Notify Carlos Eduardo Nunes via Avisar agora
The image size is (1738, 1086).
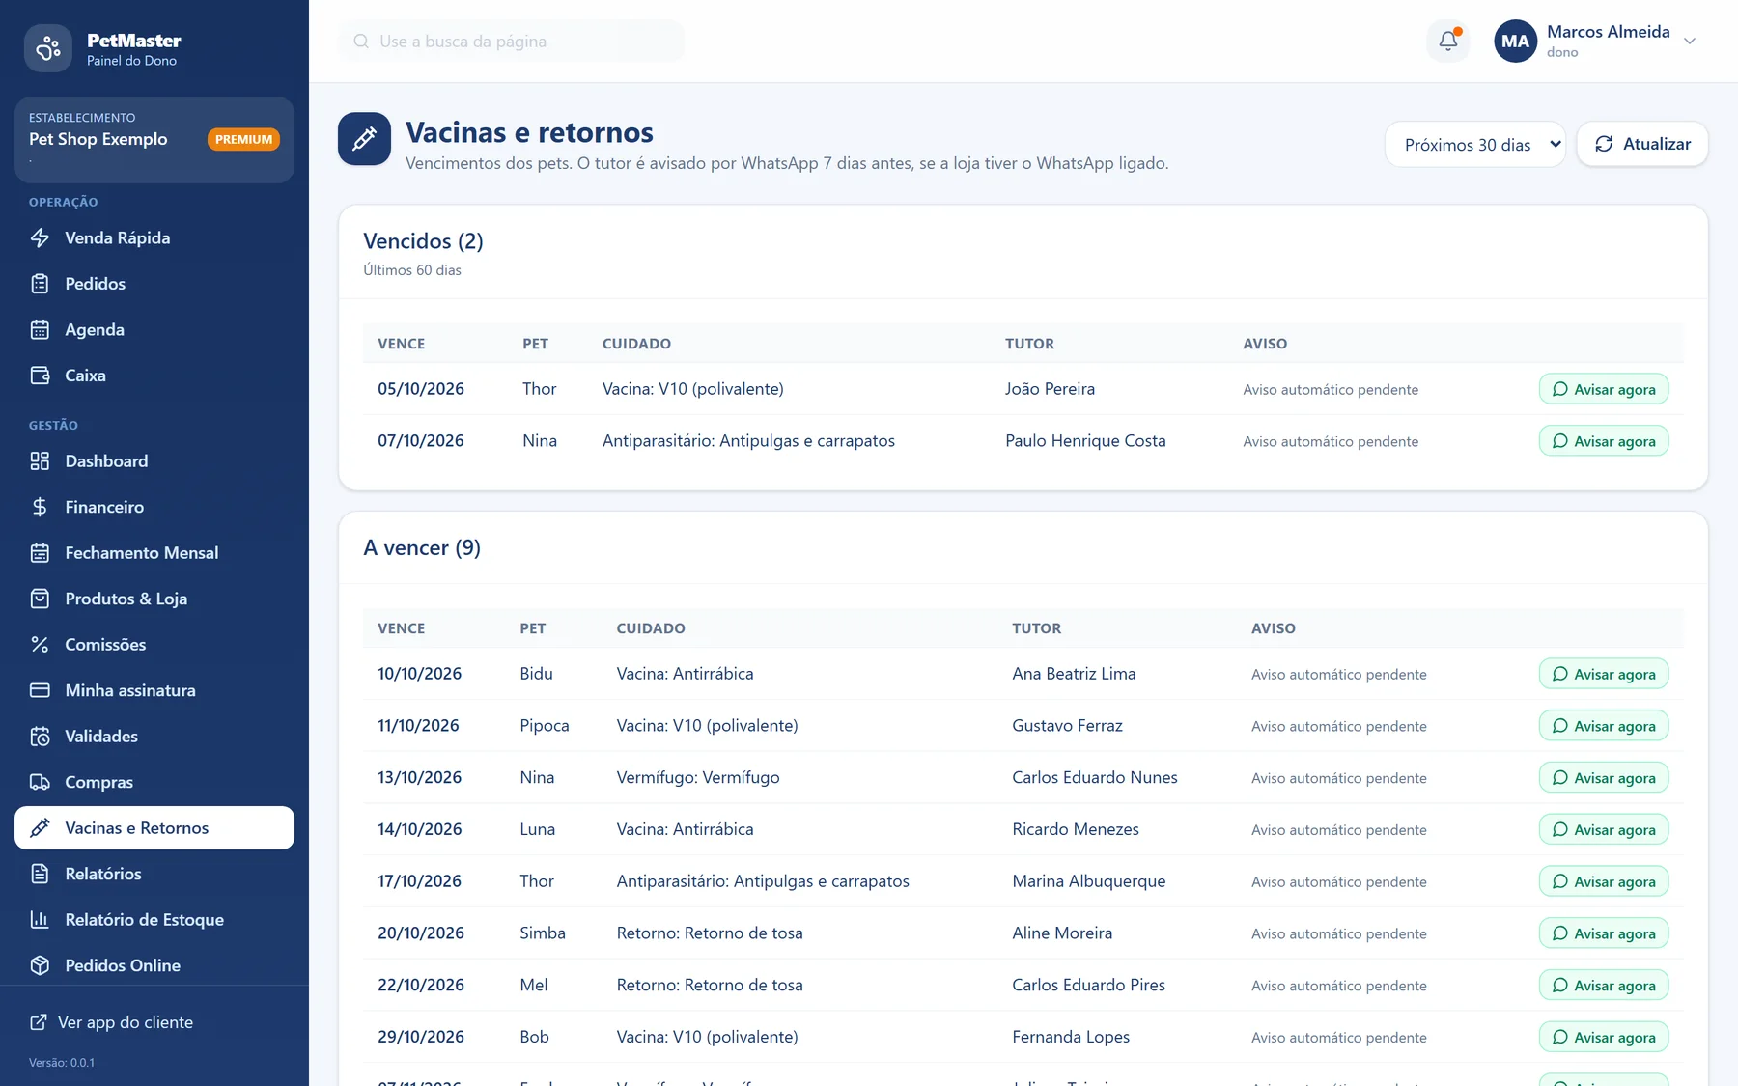(1604, 778)
